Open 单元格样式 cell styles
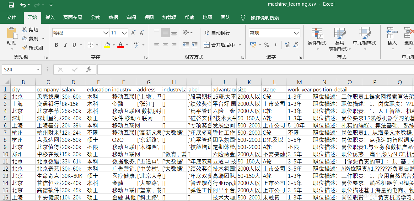414x201 pixels. coord(364,39)
